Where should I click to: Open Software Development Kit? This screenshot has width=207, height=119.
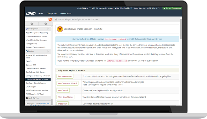[36, 47]
